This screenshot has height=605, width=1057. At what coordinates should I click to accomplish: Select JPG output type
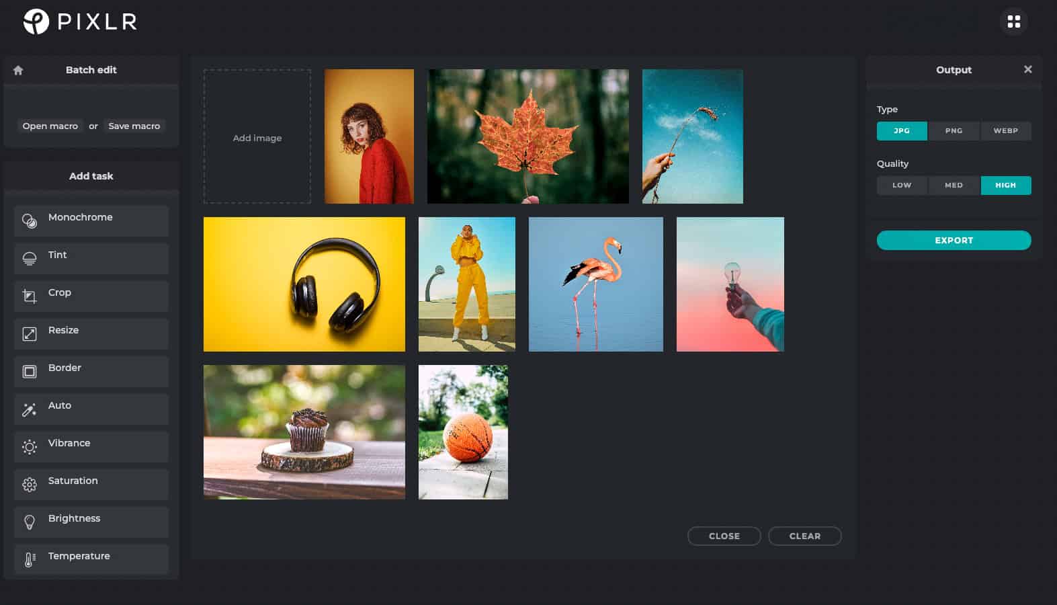coord(902,130)
